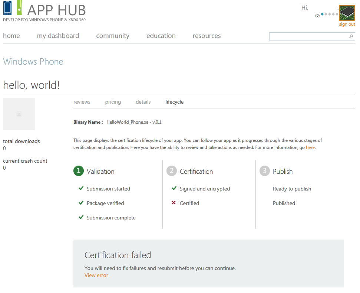Click the 'total downloads' label
Screen dimensions: 360x293
[22, 141]
